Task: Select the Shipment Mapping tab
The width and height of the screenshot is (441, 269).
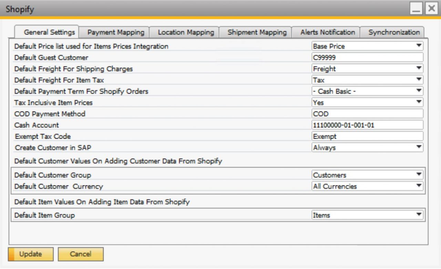Action: coord(256,32)
